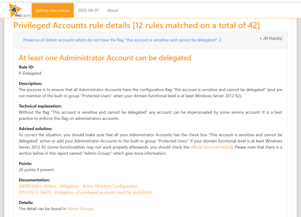Viewport: 301px width, 217px height.
Task: Go to the Admin Groups section link
Action: (x=80, y=209)
